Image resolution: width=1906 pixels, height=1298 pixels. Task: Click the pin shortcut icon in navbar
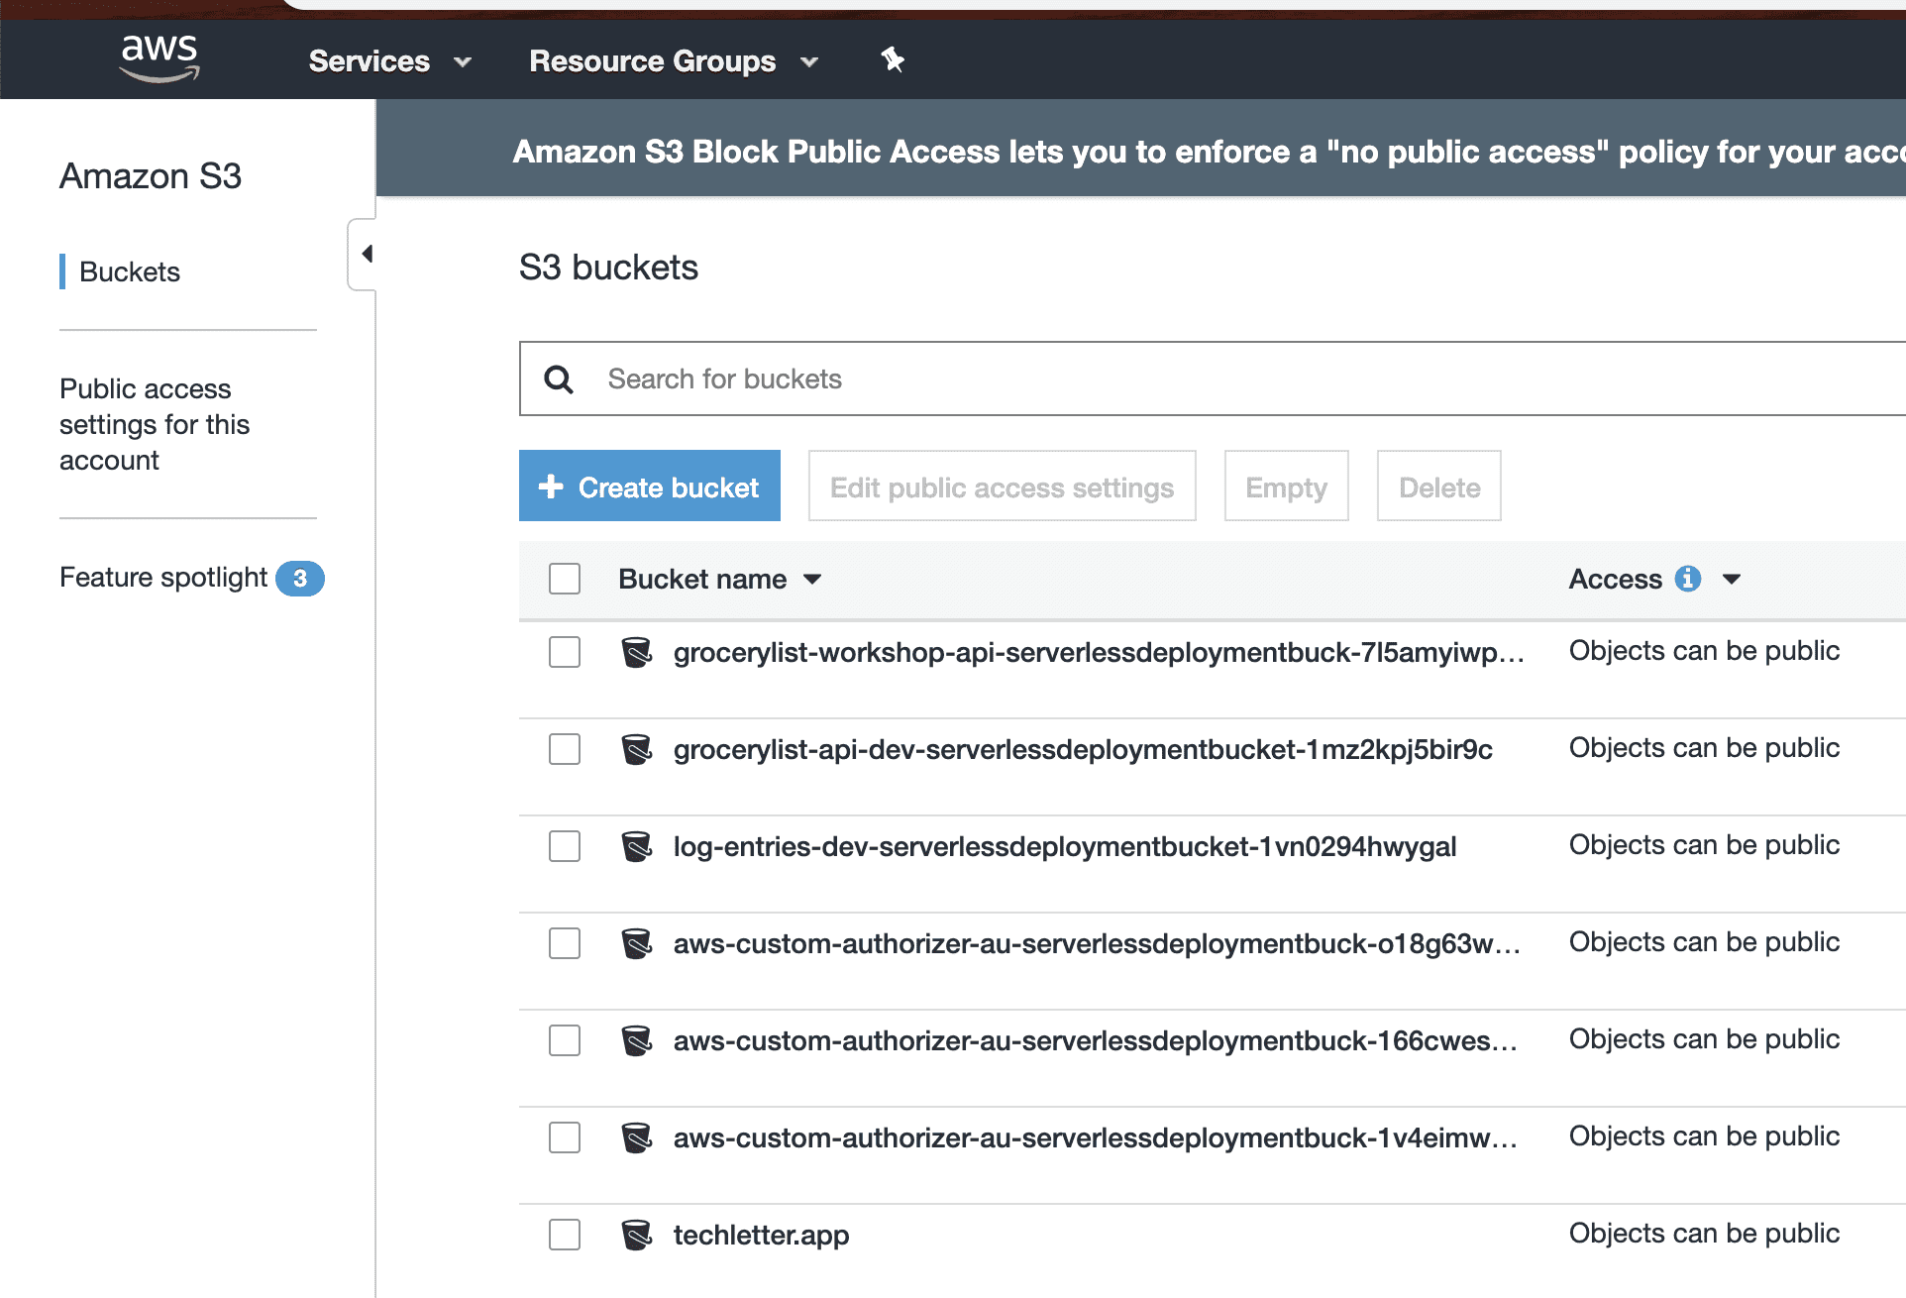coord(892,59)
